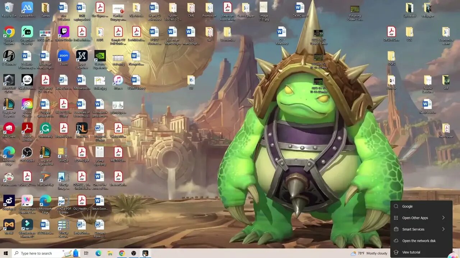Select the Games folder on desktop
The height and width of the screenshot is (258, 460).
pos(45,10)
